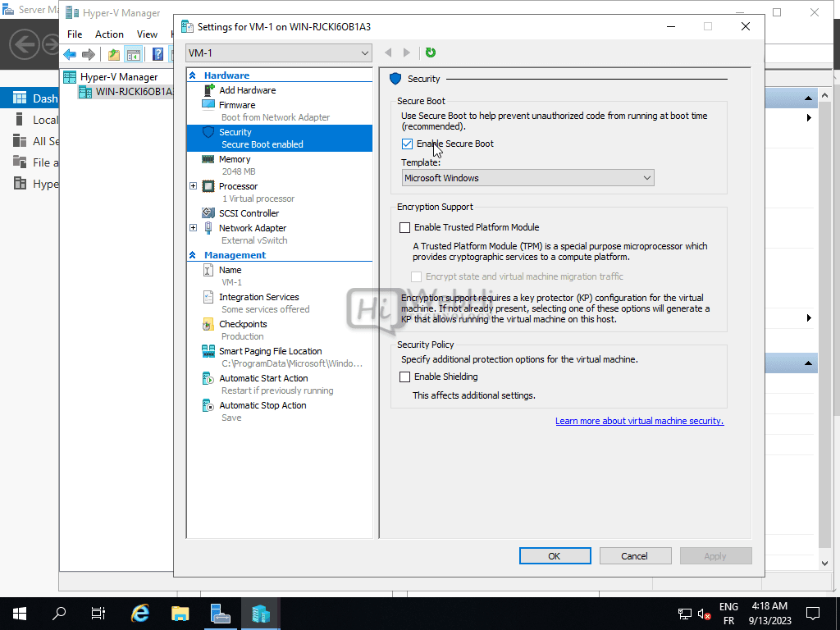
Task: Click the next VM arrow in settings toolbar
Action: pos(407,52)
